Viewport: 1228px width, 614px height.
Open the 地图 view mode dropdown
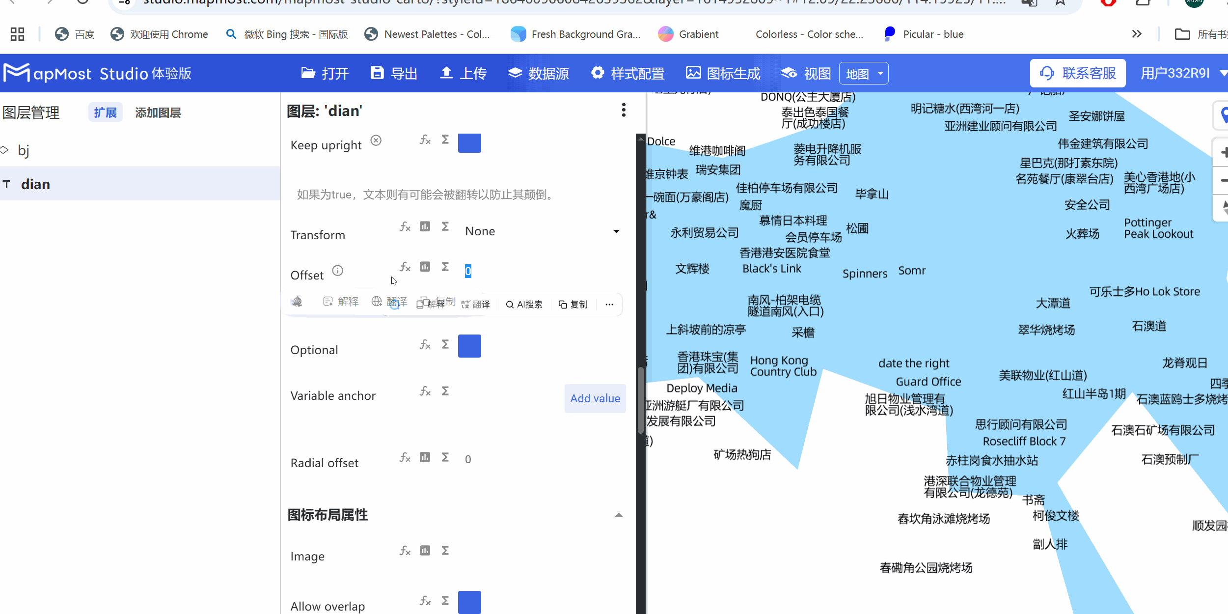pyautogui.click(x=864, y=73)
